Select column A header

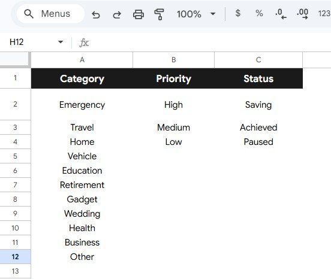click(82, 60)
